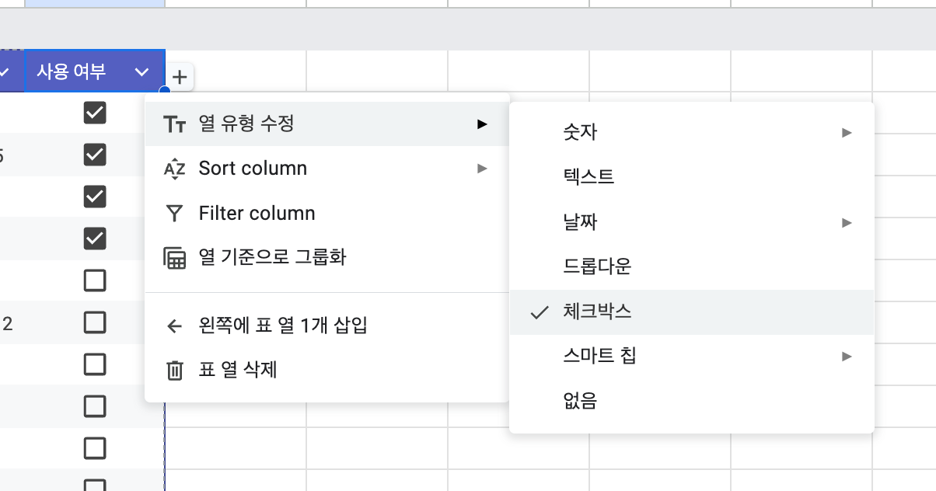Click the funnel filter icon
This screenshot has height=491, width=936.
click(x=175, y=214)
